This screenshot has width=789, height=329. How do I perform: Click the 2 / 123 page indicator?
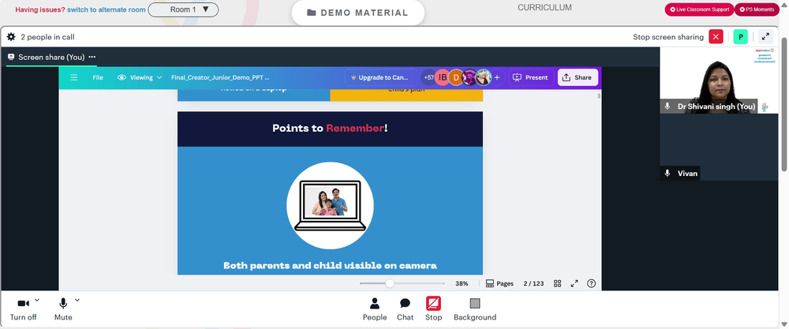533,284
